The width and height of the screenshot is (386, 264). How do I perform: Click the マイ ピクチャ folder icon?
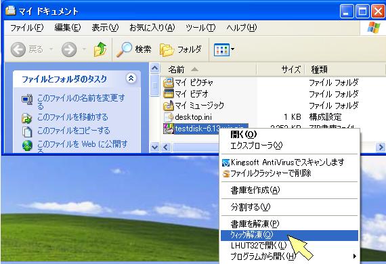(169, 83)
